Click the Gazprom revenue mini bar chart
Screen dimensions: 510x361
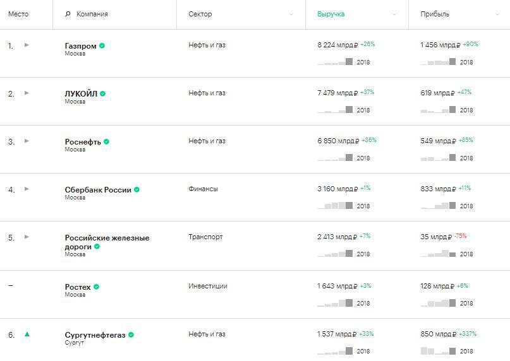tap(335, 62)
